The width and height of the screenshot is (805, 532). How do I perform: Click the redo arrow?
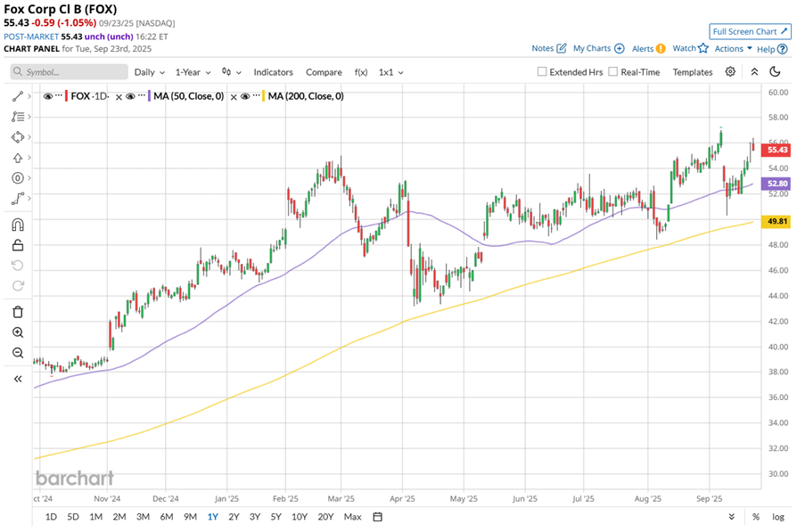18,286
